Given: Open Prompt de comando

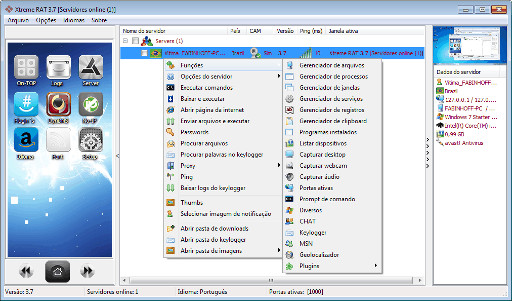Looking at the screenshot, I should (x=332, y=199).
